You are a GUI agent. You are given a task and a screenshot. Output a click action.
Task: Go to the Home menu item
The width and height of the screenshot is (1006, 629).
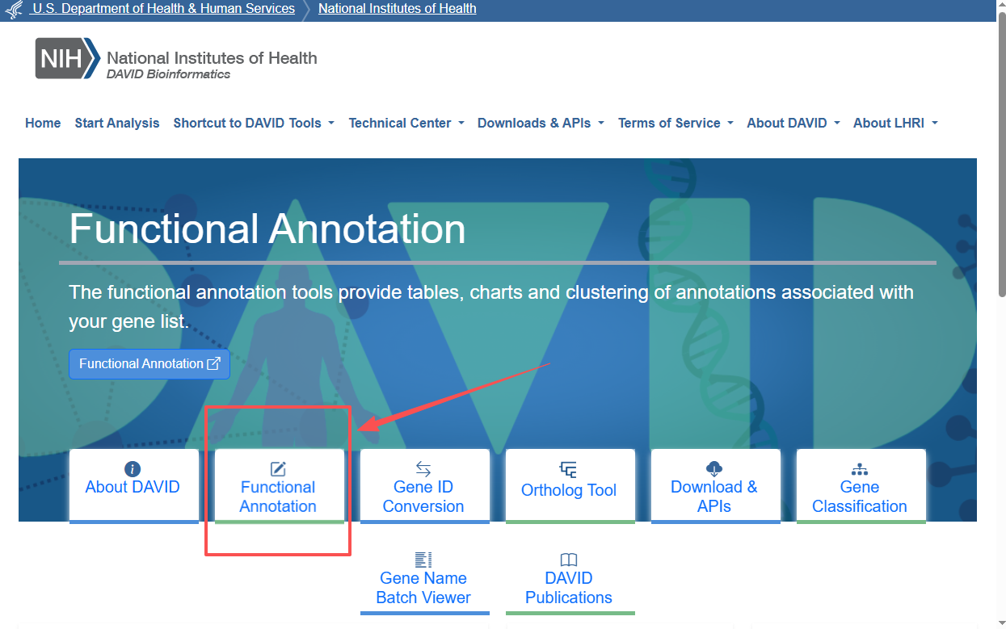pos(43,124)
